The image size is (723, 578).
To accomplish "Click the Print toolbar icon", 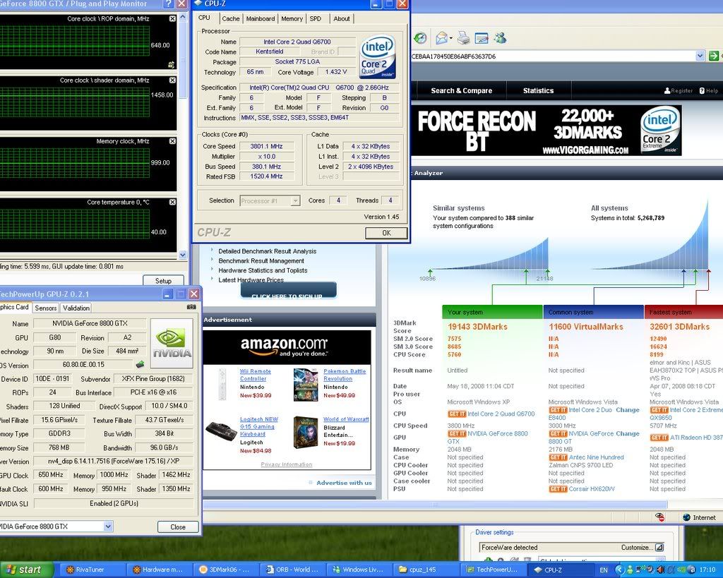I will tap(463, 38).
